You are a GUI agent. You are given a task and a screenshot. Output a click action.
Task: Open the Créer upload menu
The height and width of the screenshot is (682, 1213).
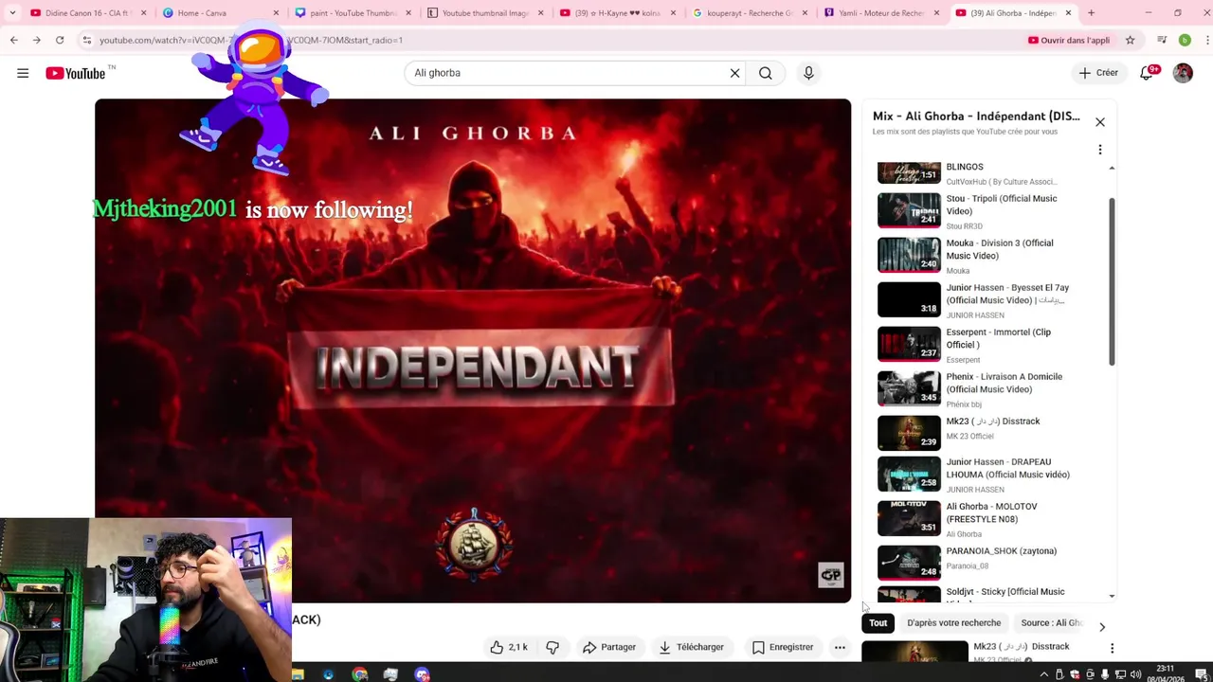coord(1098,73)
